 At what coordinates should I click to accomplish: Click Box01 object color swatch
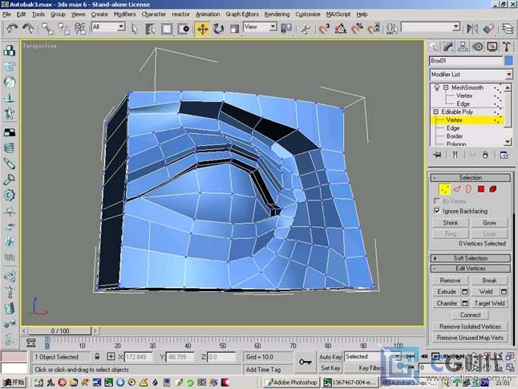tap(508, 61)
